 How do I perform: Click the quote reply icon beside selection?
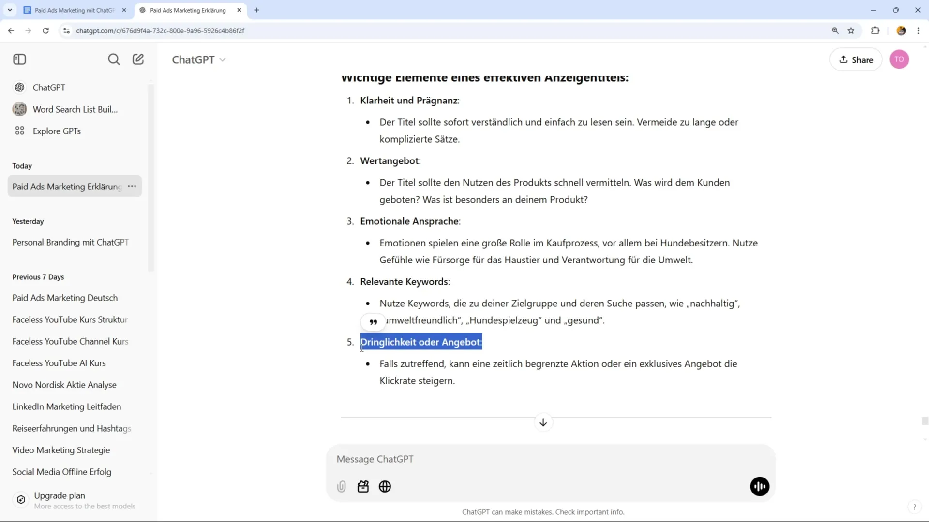click(x=373, y=322)
